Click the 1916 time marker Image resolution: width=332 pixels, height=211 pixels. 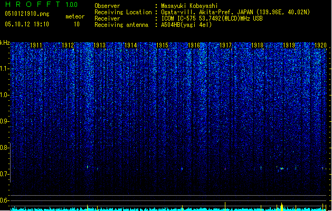click(194, 45)
